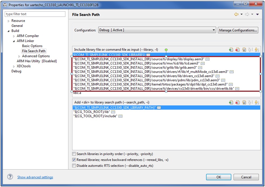Click the Manage Configurations button
This screenshot has height=187, width=265.
click(238, 30)
